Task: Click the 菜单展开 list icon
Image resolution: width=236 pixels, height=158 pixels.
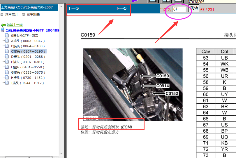Action: click(x=2, y=15)
